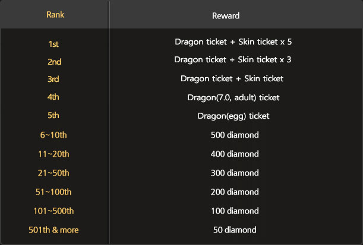Select the 2nd rank cell

[54, 61]
